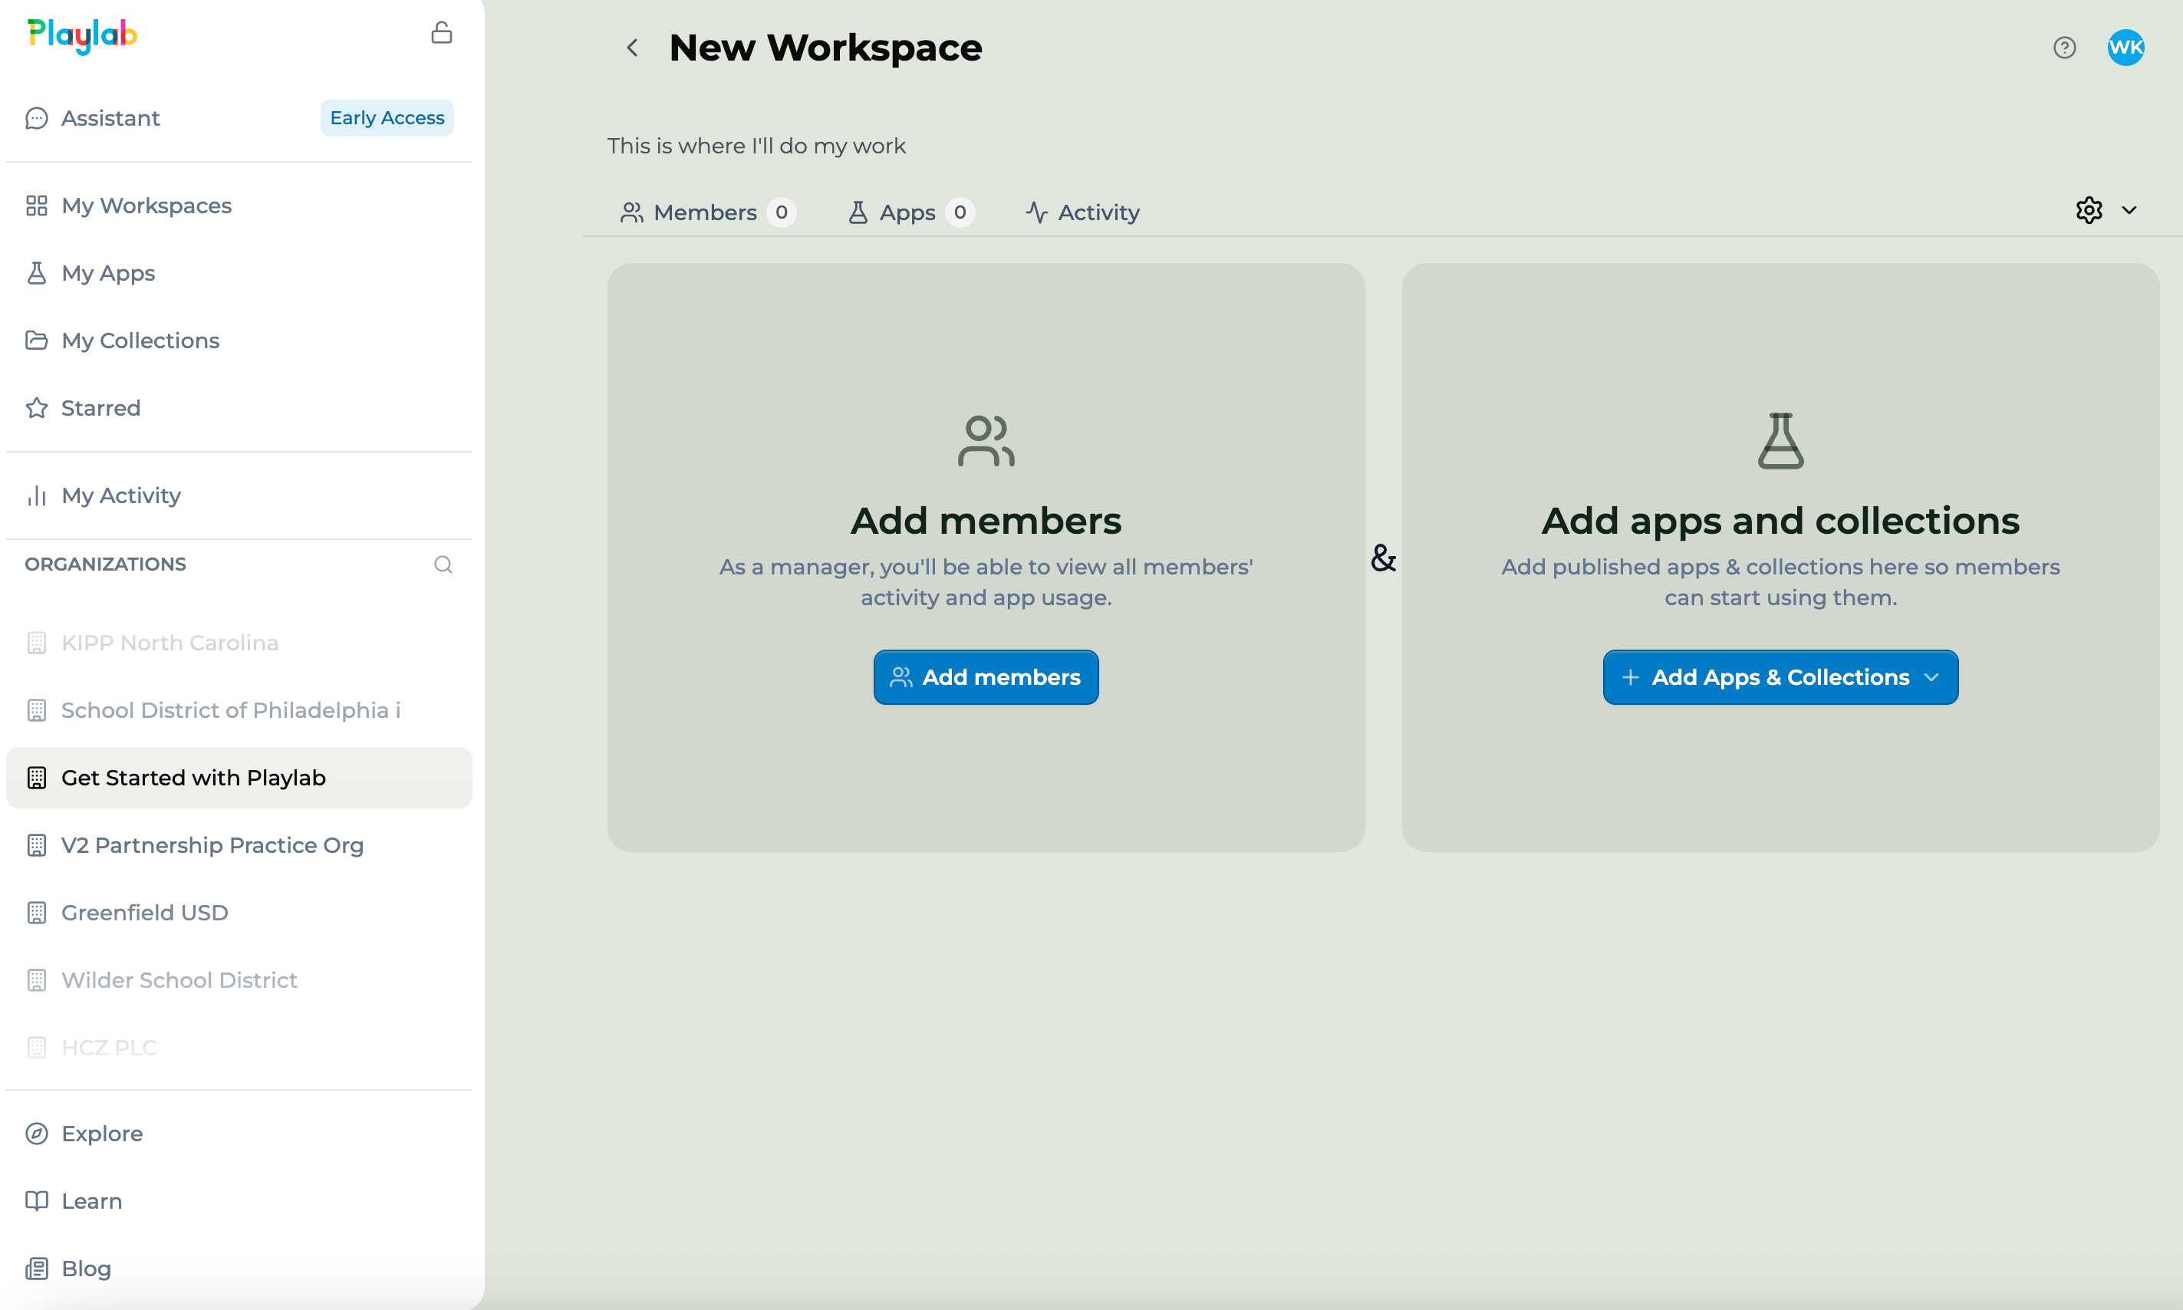Select V2 Partnership Practice Org
The image size is (2183, 1310).
tap(239, 844)
